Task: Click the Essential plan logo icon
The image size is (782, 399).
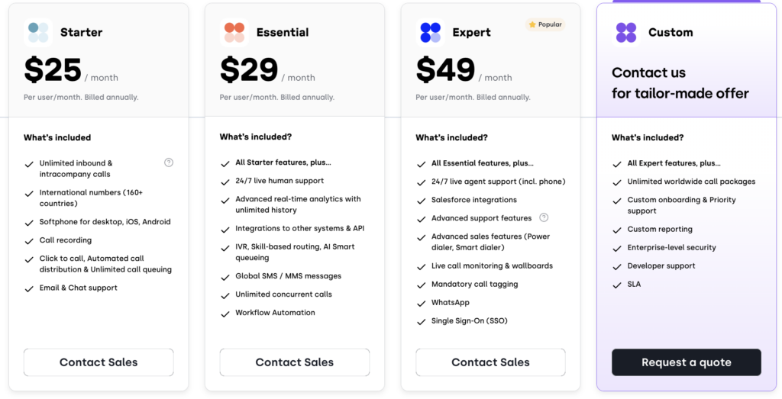Action: coord(234,33)
